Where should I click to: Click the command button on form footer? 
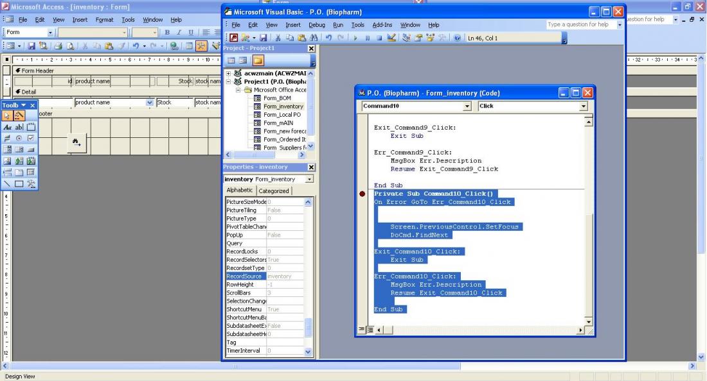pyautogui.click(x=76, y=142)
